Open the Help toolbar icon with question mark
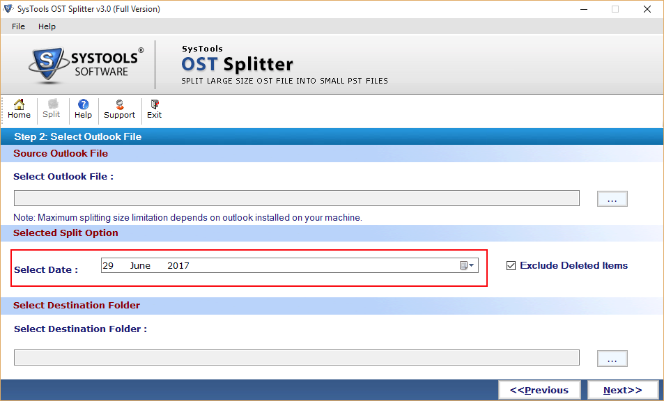664x401 pixels. 83,109
